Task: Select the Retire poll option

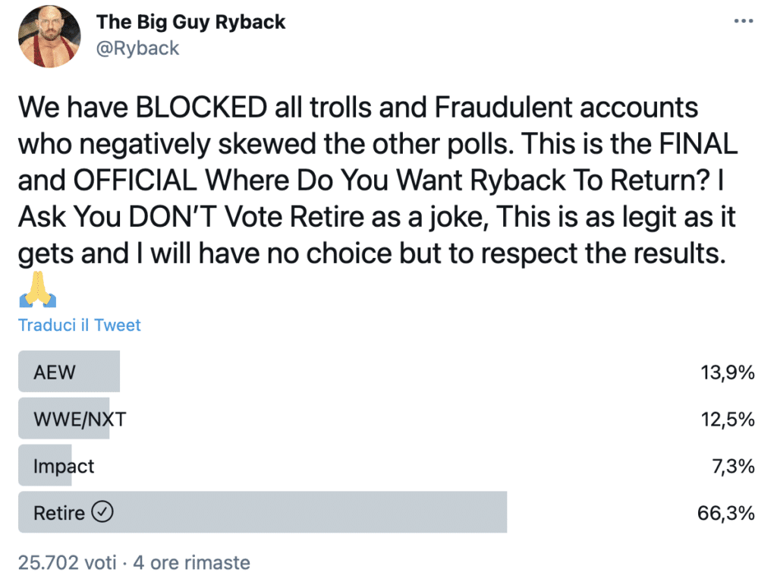Action: (x=386, y=512)
